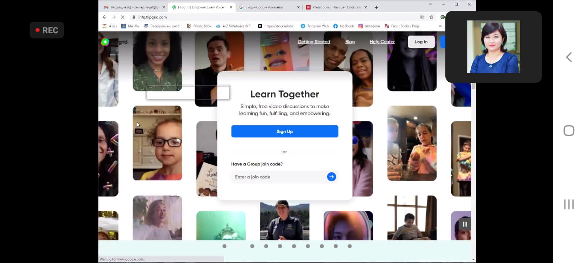Click the Log In button
Viewport: 586px width, 263px height.
421,42
